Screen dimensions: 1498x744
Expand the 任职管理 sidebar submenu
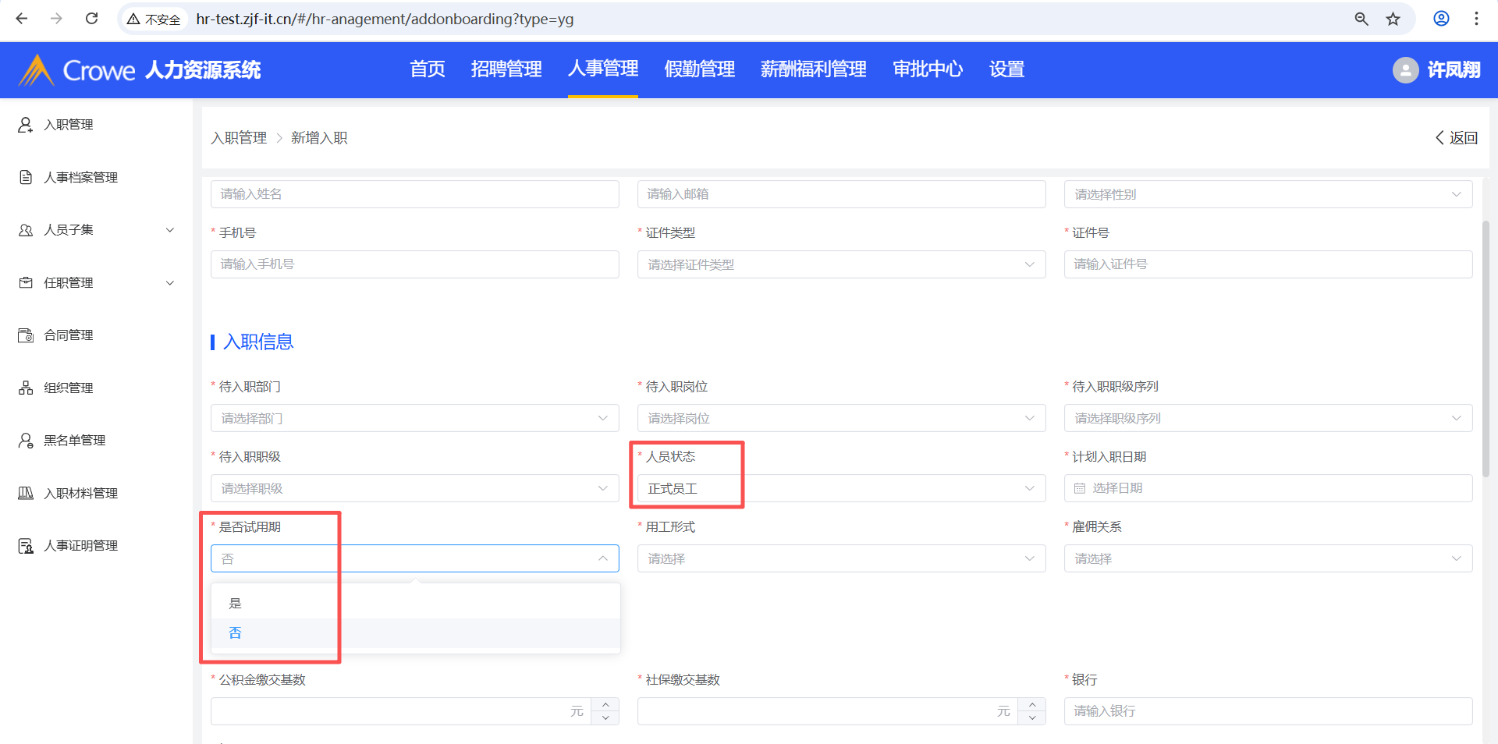(x=170, y=283)
